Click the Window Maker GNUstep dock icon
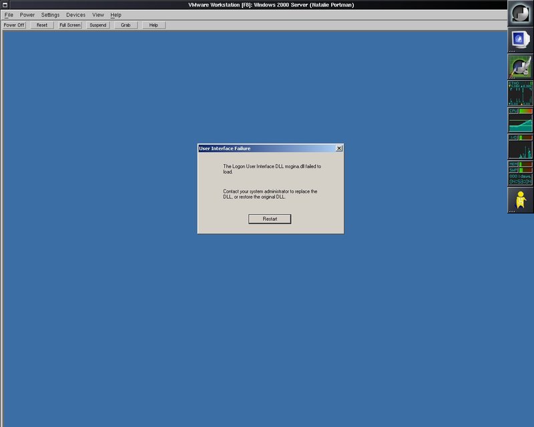 (521, 13)
